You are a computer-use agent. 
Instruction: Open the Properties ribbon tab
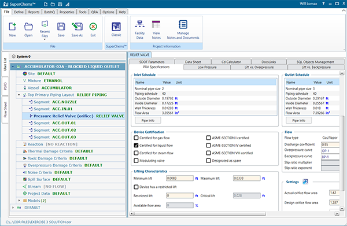click(67, 12)
